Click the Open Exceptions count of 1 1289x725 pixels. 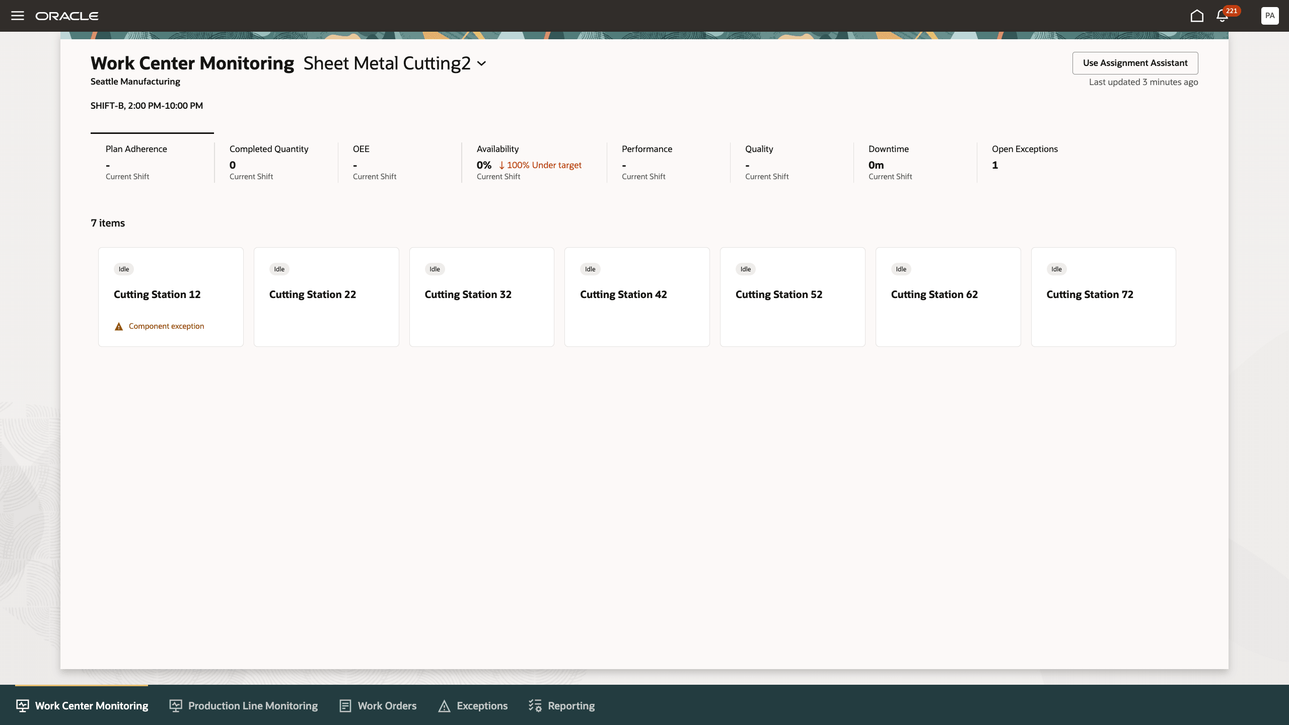click(x=994, y=165)
